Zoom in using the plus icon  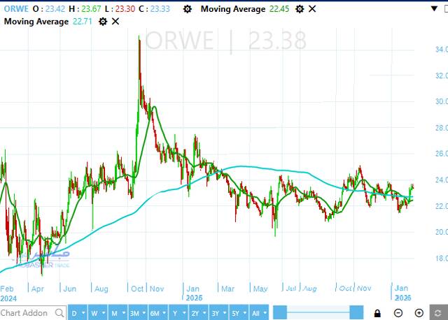419,312
